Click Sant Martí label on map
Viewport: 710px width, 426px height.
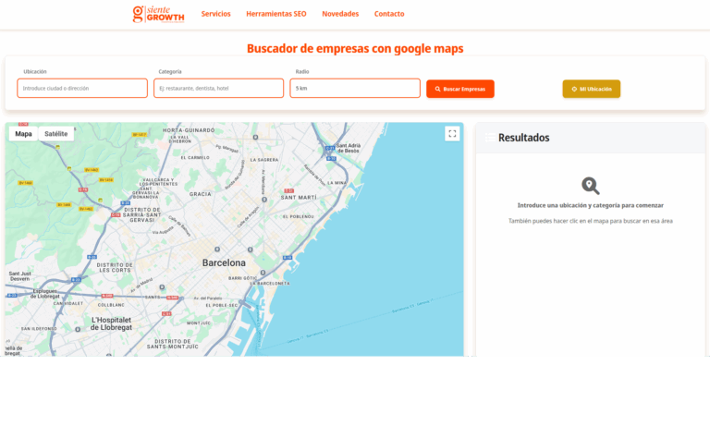(x=299, y=198)
